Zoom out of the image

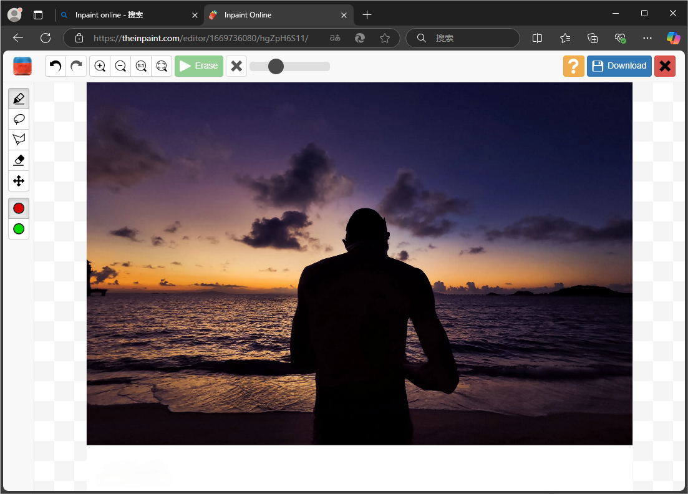pos(120,66)
